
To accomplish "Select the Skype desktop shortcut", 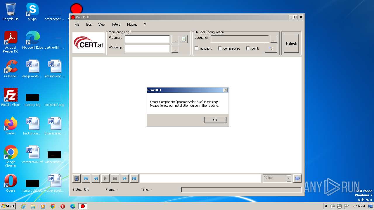I will pyautogui.click(x=32, y=12).
